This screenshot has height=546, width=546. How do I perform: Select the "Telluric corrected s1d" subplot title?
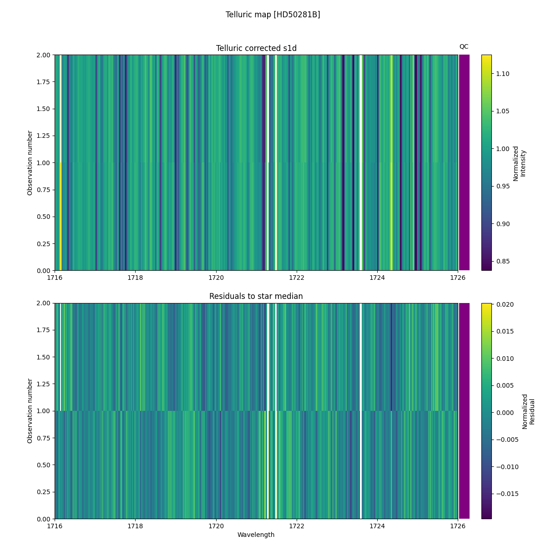pyautogui.click(x=256, y=48)
